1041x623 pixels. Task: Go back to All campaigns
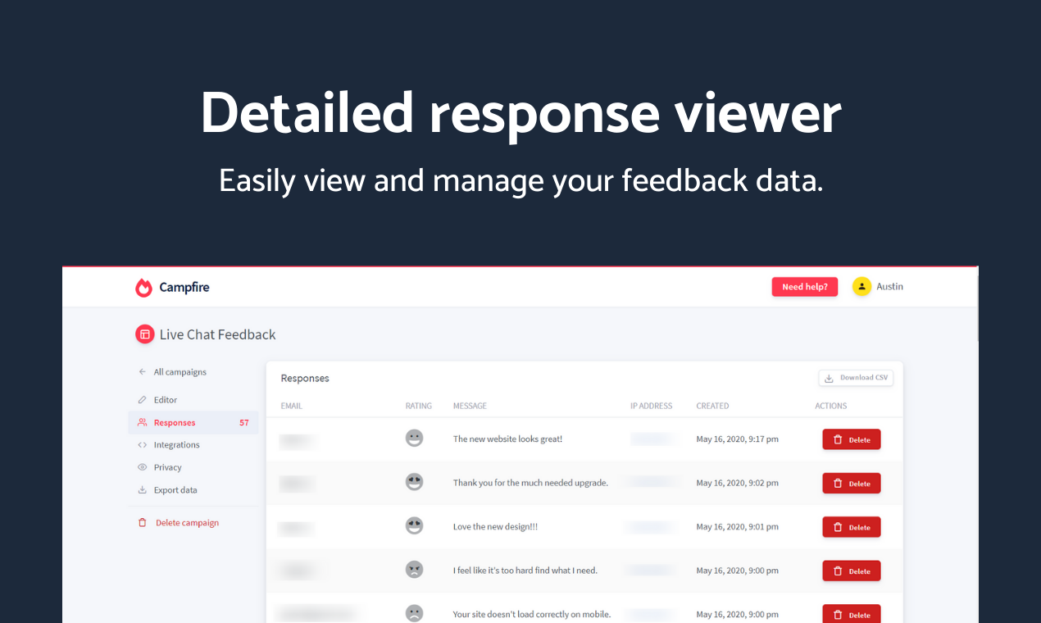pos(180,372)
